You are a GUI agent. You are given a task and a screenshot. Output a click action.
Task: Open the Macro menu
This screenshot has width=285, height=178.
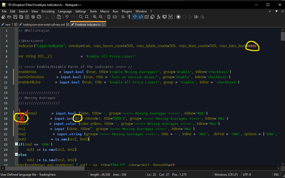click(105, 11)
